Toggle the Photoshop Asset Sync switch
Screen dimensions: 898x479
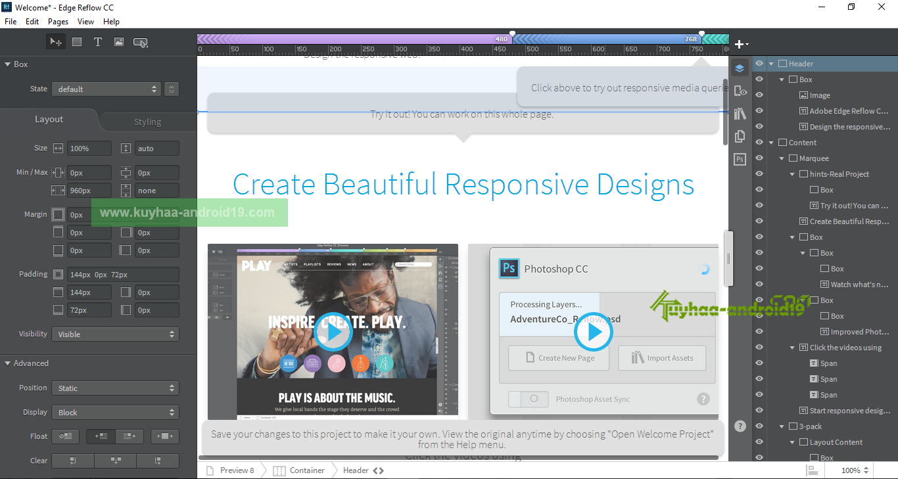pyautogui.click(x=529, y=399)
